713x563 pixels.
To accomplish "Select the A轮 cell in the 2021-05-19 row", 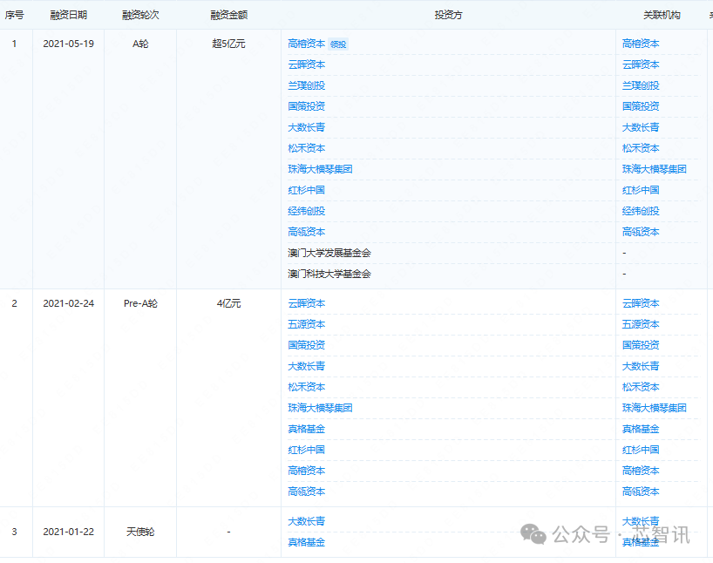I will (x=140, y=44).
